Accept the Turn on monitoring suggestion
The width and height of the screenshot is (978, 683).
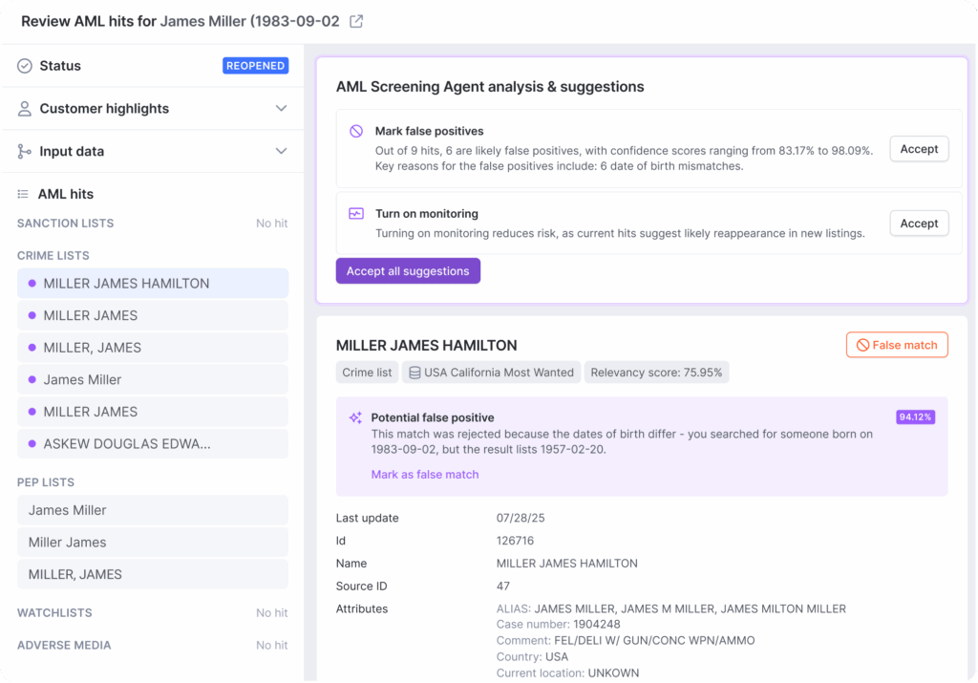(919, 224)
